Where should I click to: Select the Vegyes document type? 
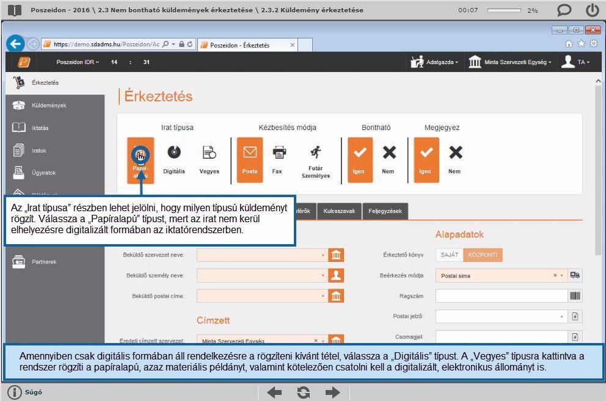coord(209,161)
